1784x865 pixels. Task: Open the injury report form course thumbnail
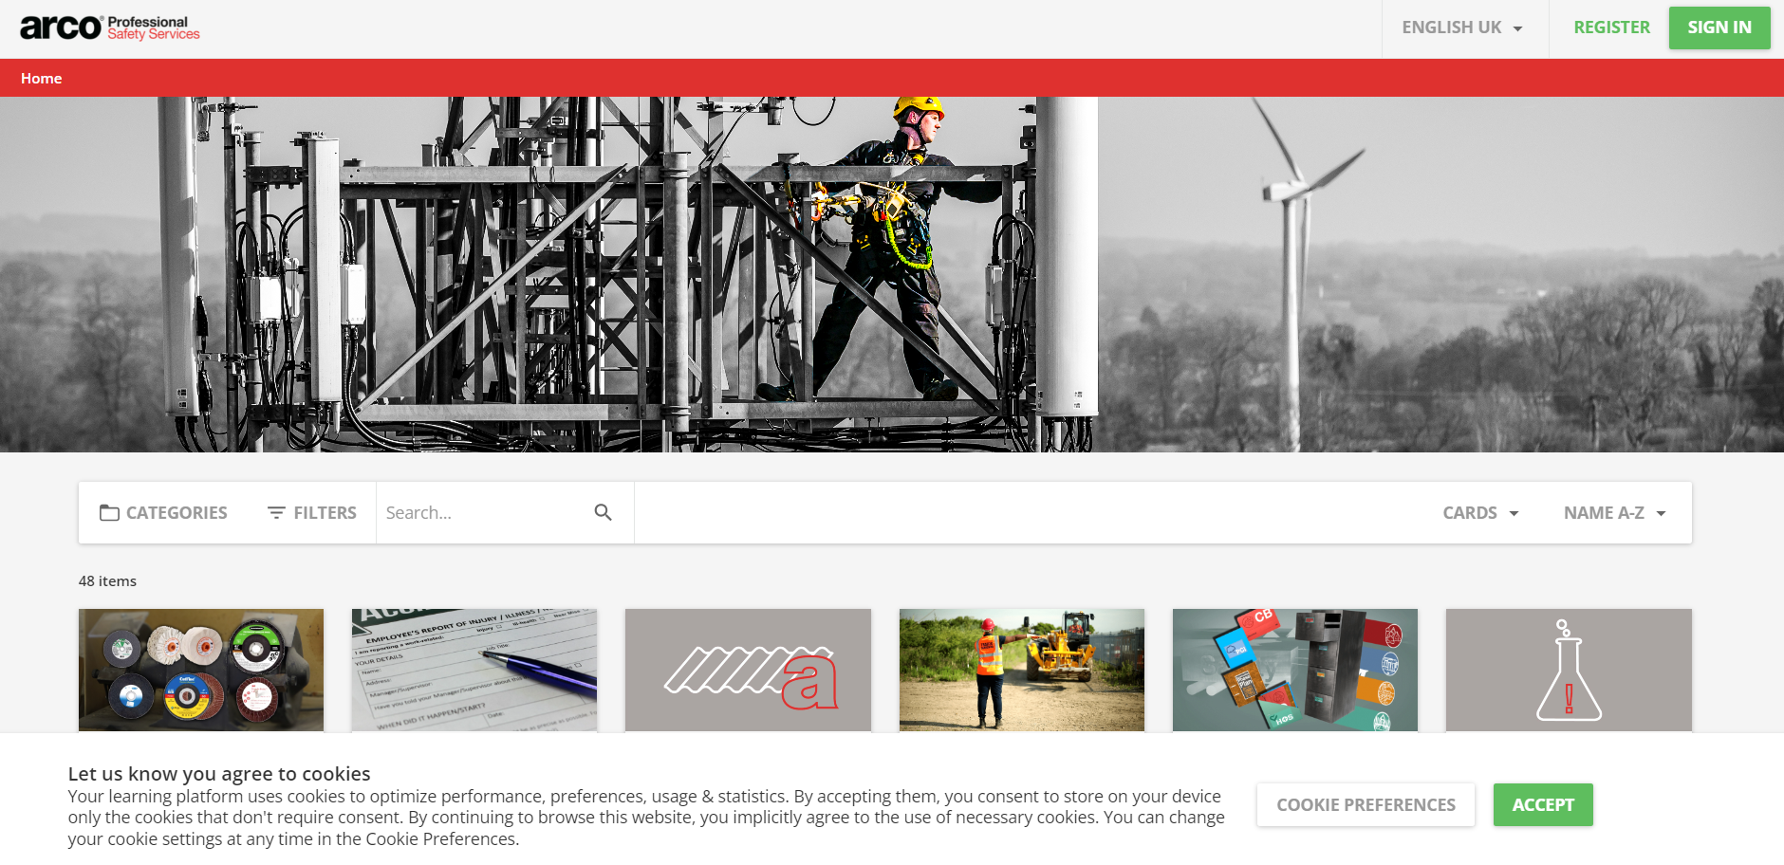[x=474, y=670]
